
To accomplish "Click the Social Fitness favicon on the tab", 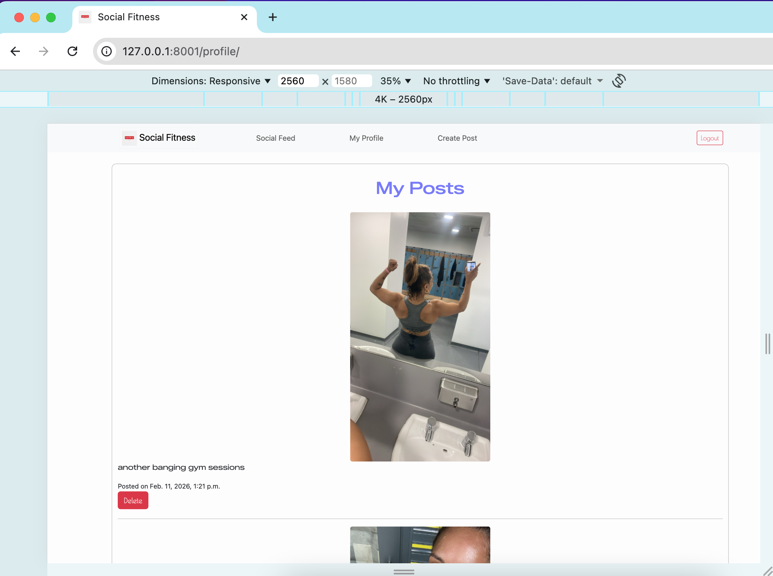I will pyautogui.click(x=85, y=17).
